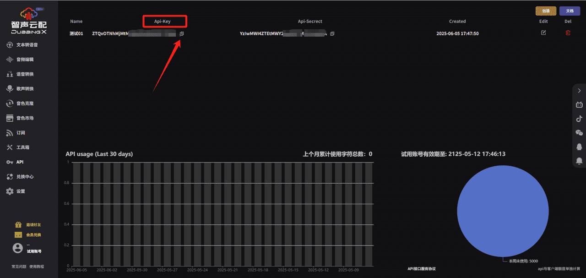Open the WeChat icon in right sidebar
This screenshot has width=586, height=278.
tap(579, 133)
